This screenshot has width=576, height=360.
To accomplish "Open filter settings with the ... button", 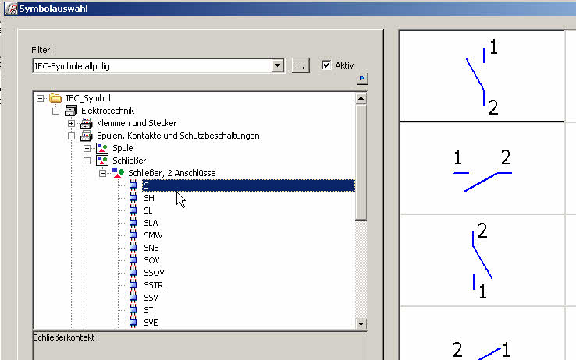I will pos(300,66).
